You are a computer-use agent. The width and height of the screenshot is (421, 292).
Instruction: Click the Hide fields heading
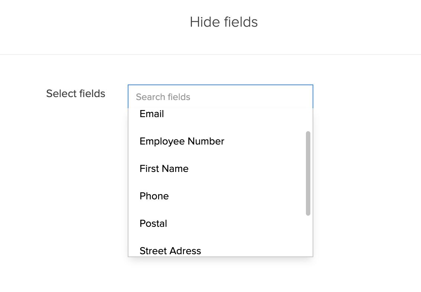pyautogui.click(x=223, y=22)
